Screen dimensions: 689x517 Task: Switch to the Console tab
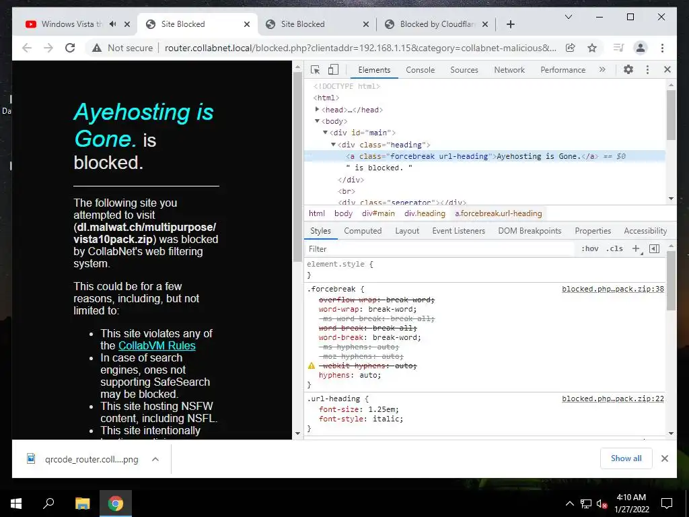(420, 70)
